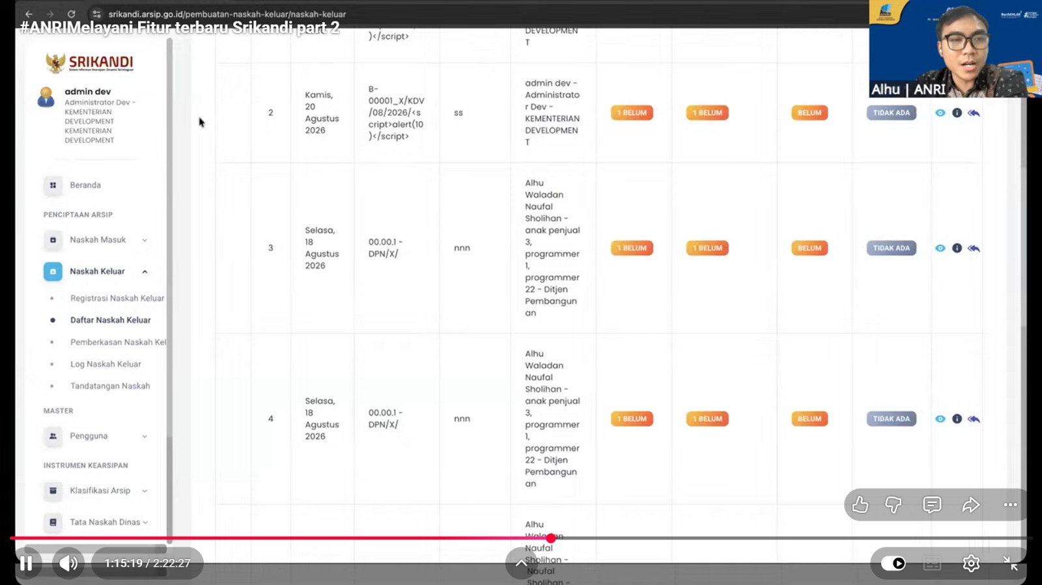Screen dimensions: 1042x585
Task: View row 2 details with the eye icon
Action: 940,113
